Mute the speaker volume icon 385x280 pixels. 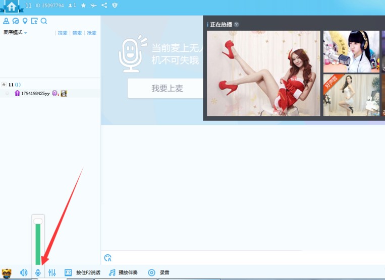pyautogui.click(x=24, y=272)
